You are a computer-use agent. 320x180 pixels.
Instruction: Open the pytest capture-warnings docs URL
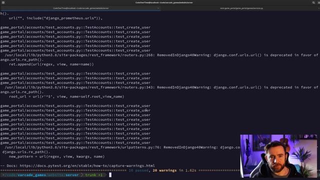click(x=87, y=165)
